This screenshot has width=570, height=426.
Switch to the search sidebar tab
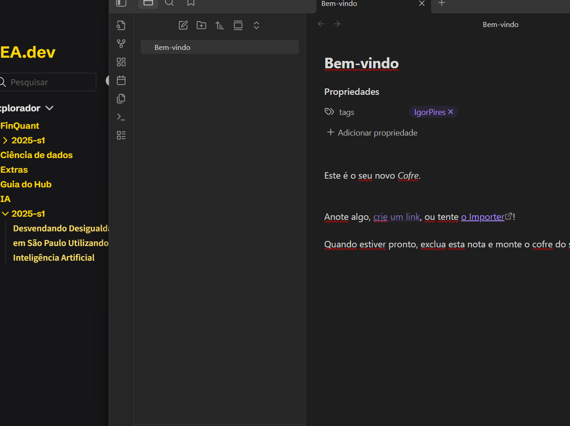point(169,3)
